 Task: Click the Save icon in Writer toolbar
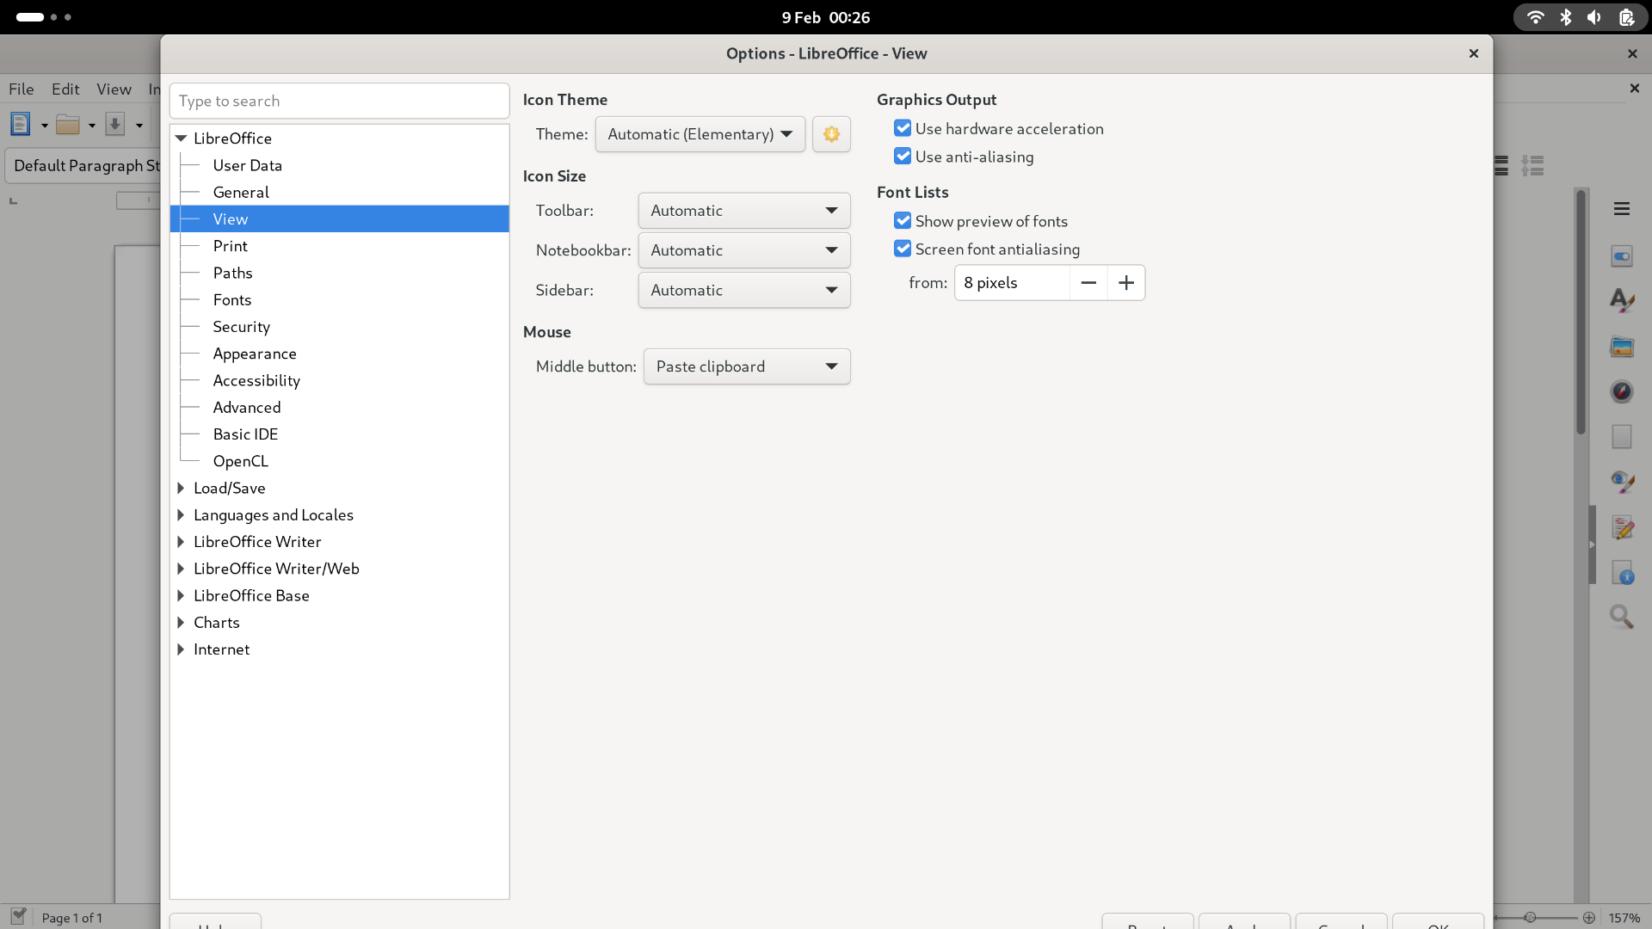(115, 124)
